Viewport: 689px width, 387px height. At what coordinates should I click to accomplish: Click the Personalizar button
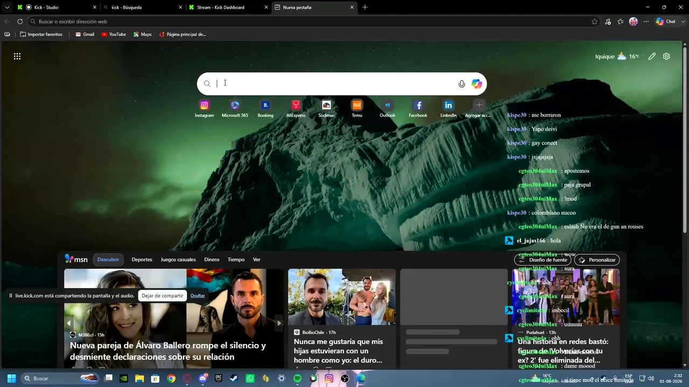click(x=597, y=260)
